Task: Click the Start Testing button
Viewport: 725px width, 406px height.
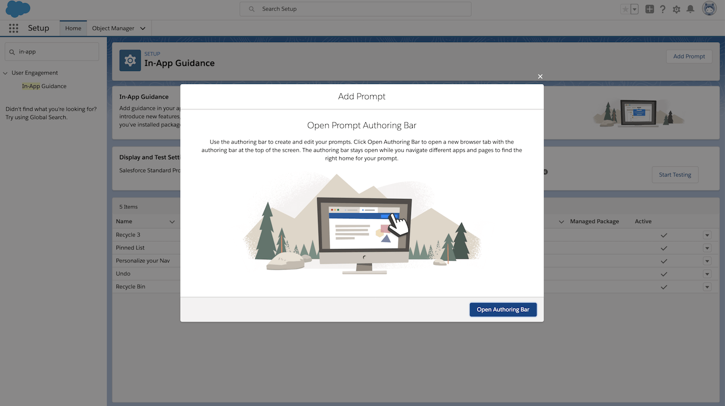Action: click(675, 175)
